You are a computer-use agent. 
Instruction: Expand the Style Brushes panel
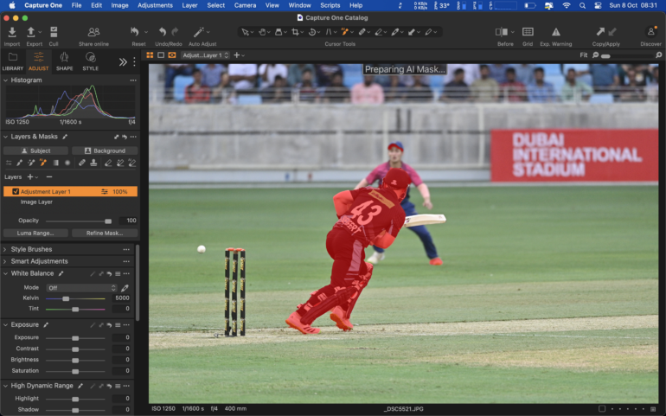pyautogui.click(x=5, y=249)
